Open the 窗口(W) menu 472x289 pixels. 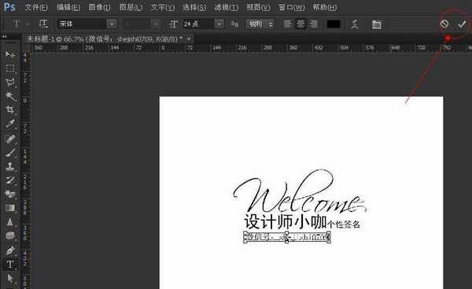tap(291, 7)
